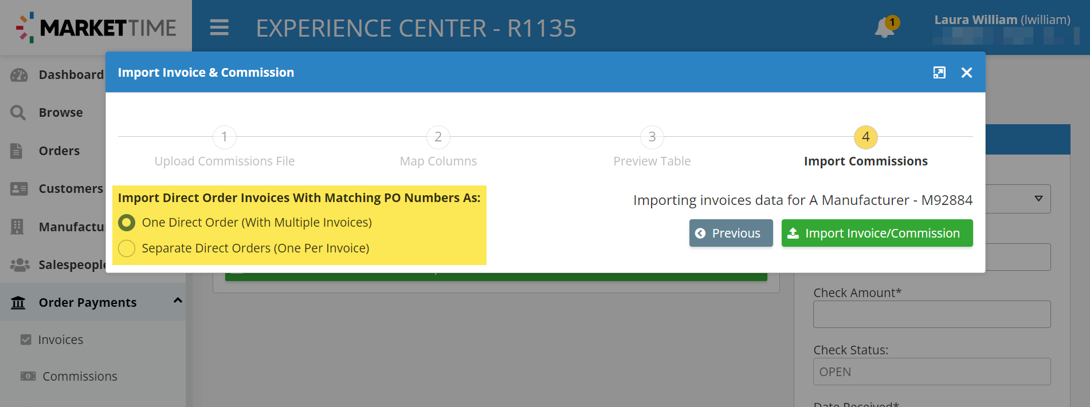The width and height of the screenshot is (1090, 407).
Task: Go to step 3 Preview Table
Action: tap(652, 137)
